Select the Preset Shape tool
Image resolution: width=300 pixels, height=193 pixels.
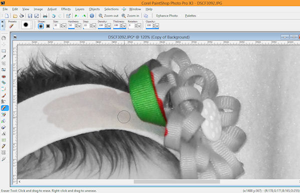pos(3,140)
